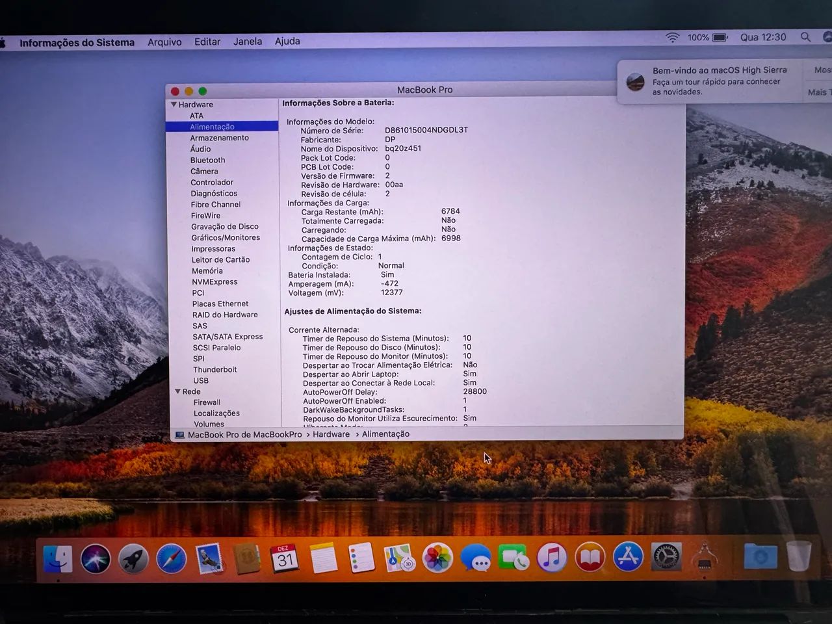Click System Information chip icon in Dock
This screenshot has height=624, width=832.
tap(705, 557)
